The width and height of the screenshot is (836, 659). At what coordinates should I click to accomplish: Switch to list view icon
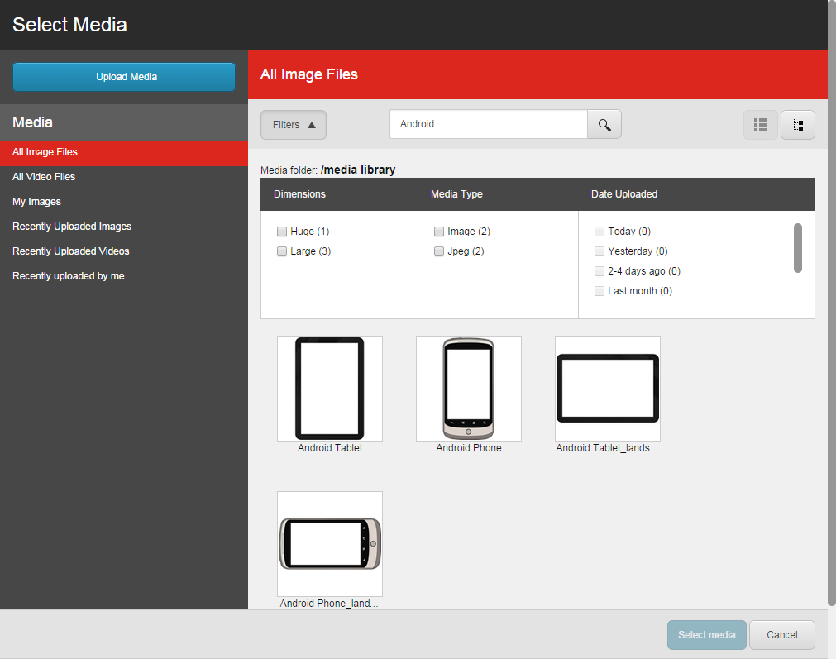pyautogui.click(x=760, y=125)
